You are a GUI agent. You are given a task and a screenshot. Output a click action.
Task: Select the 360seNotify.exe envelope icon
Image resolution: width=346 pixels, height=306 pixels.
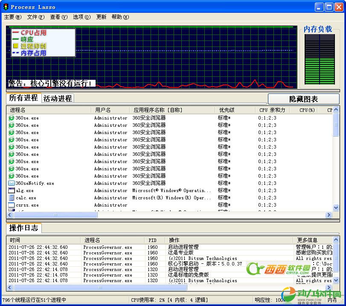[x=12, y=184]
